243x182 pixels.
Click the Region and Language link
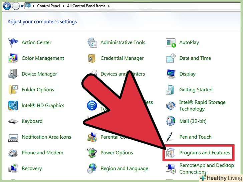click(x=125, y=169)
